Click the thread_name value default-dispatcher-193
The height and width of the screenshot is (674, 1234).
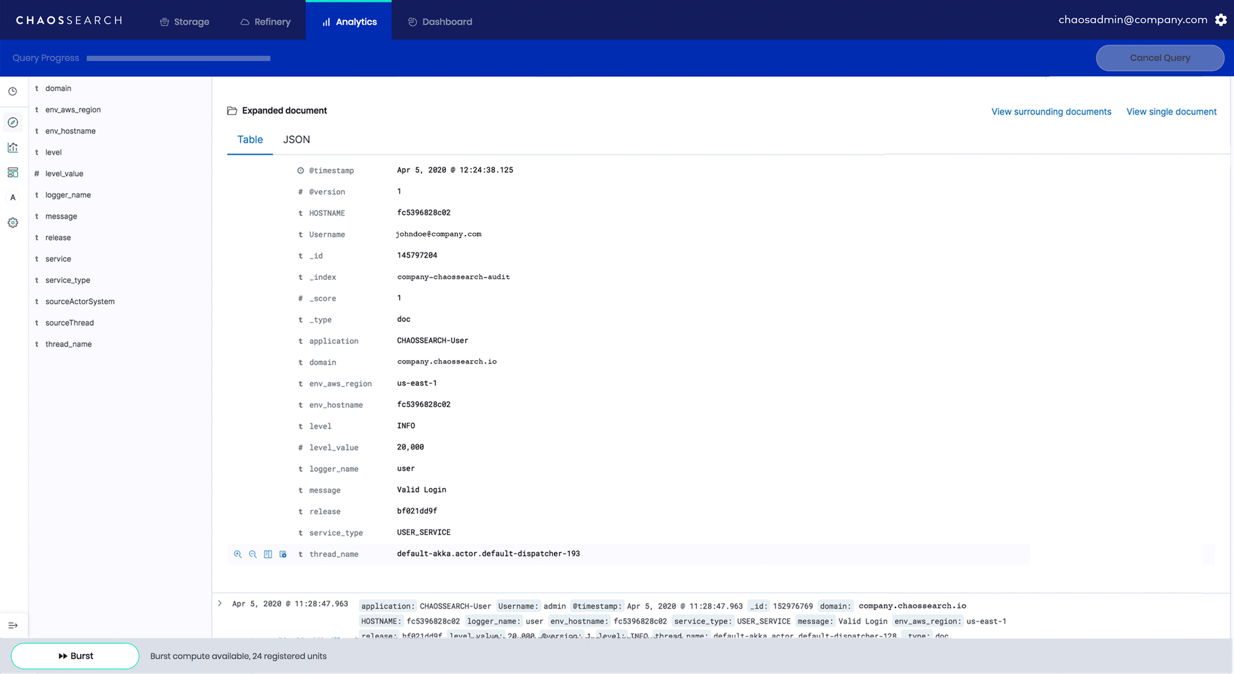point(488,553)
